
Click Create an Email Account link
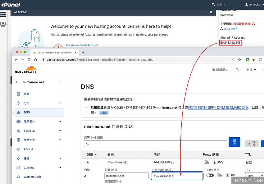[x=82, y=45]
